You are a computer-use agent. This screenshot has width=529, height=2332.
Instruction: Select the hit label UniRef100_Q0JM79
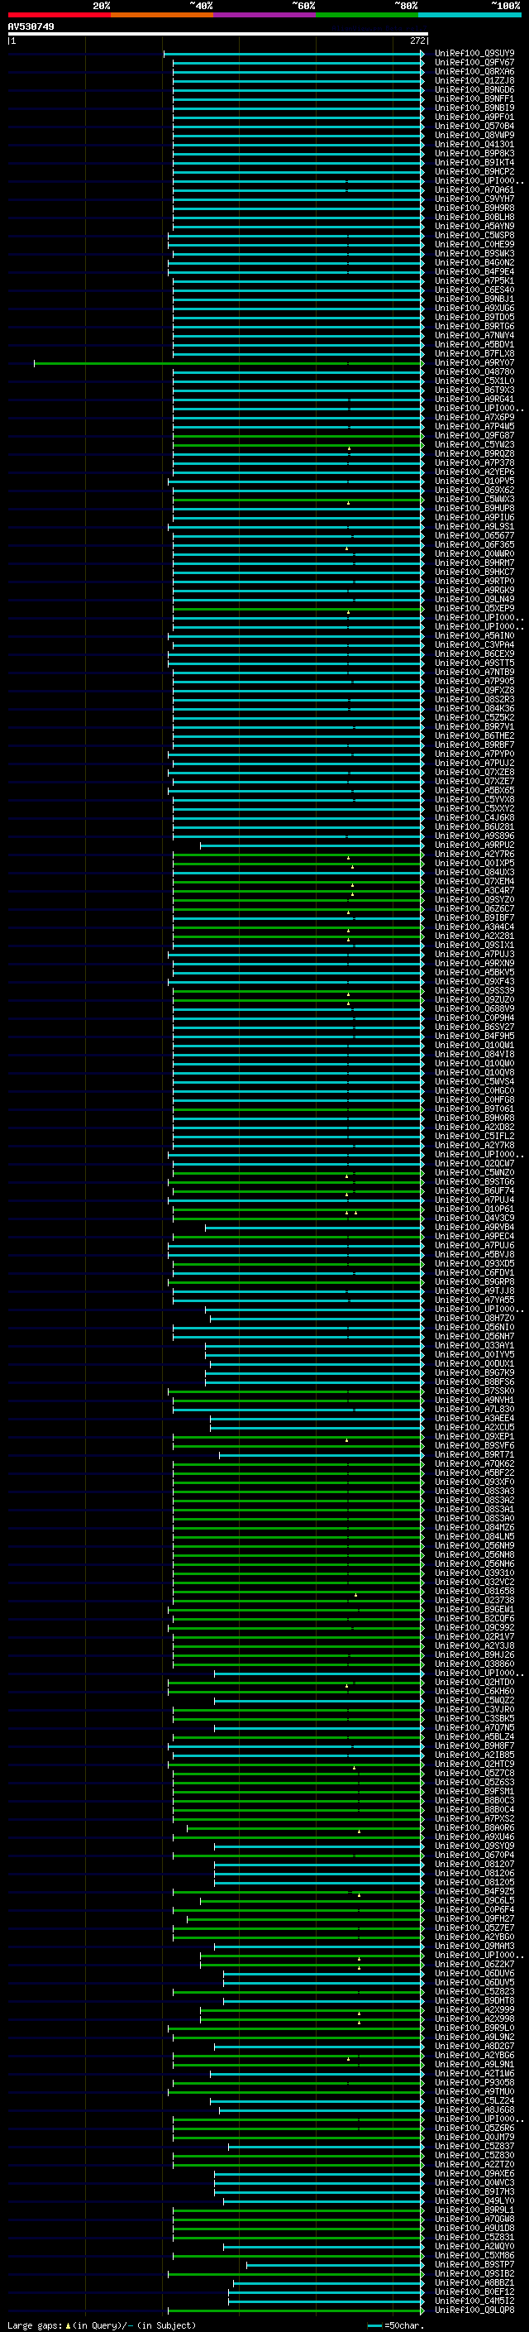click(x=474, y=2137)
